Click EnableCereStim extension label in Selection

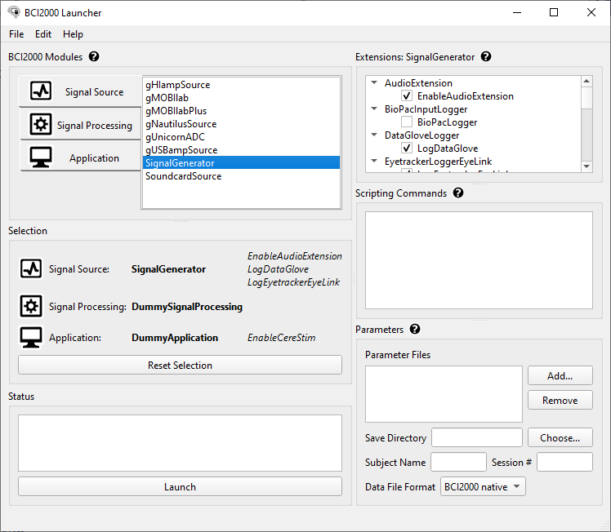tap(281, 338)
